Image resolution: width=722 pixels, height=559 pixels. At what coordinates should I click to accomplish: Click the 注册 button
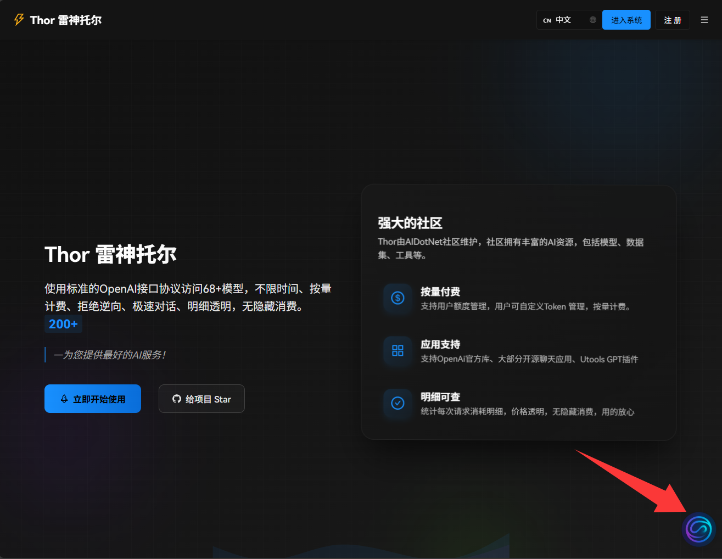point(673,20)
